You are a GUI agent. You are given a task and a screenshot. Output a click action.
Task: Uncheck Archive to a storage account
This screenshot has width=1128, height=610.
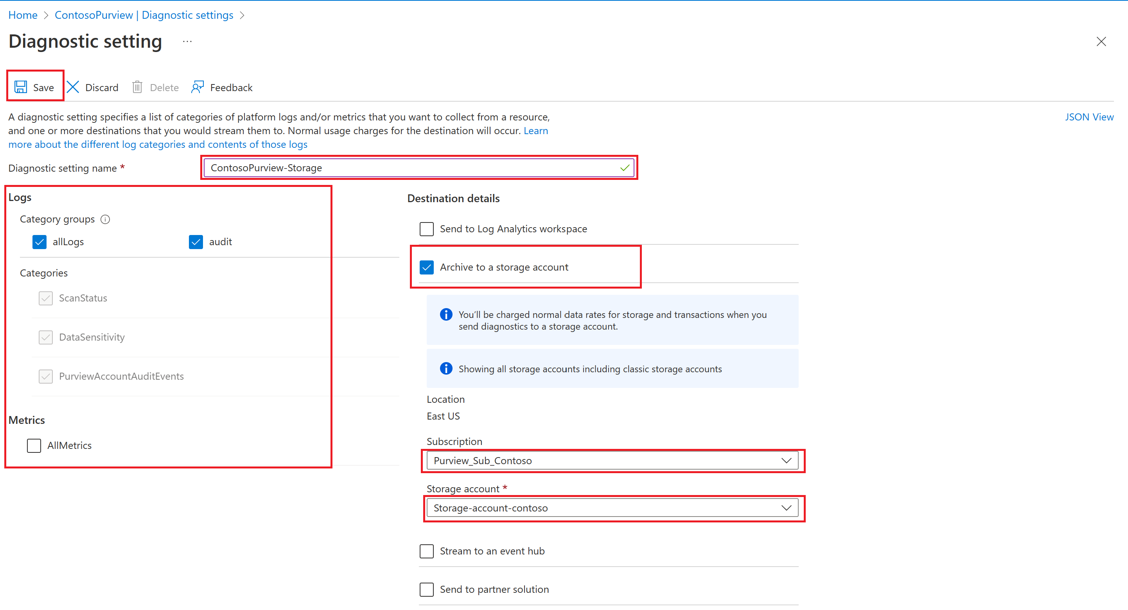pos(426,267)
